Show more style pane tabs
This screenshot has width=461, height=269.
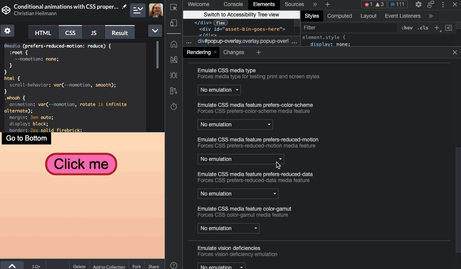coord(431,16)
